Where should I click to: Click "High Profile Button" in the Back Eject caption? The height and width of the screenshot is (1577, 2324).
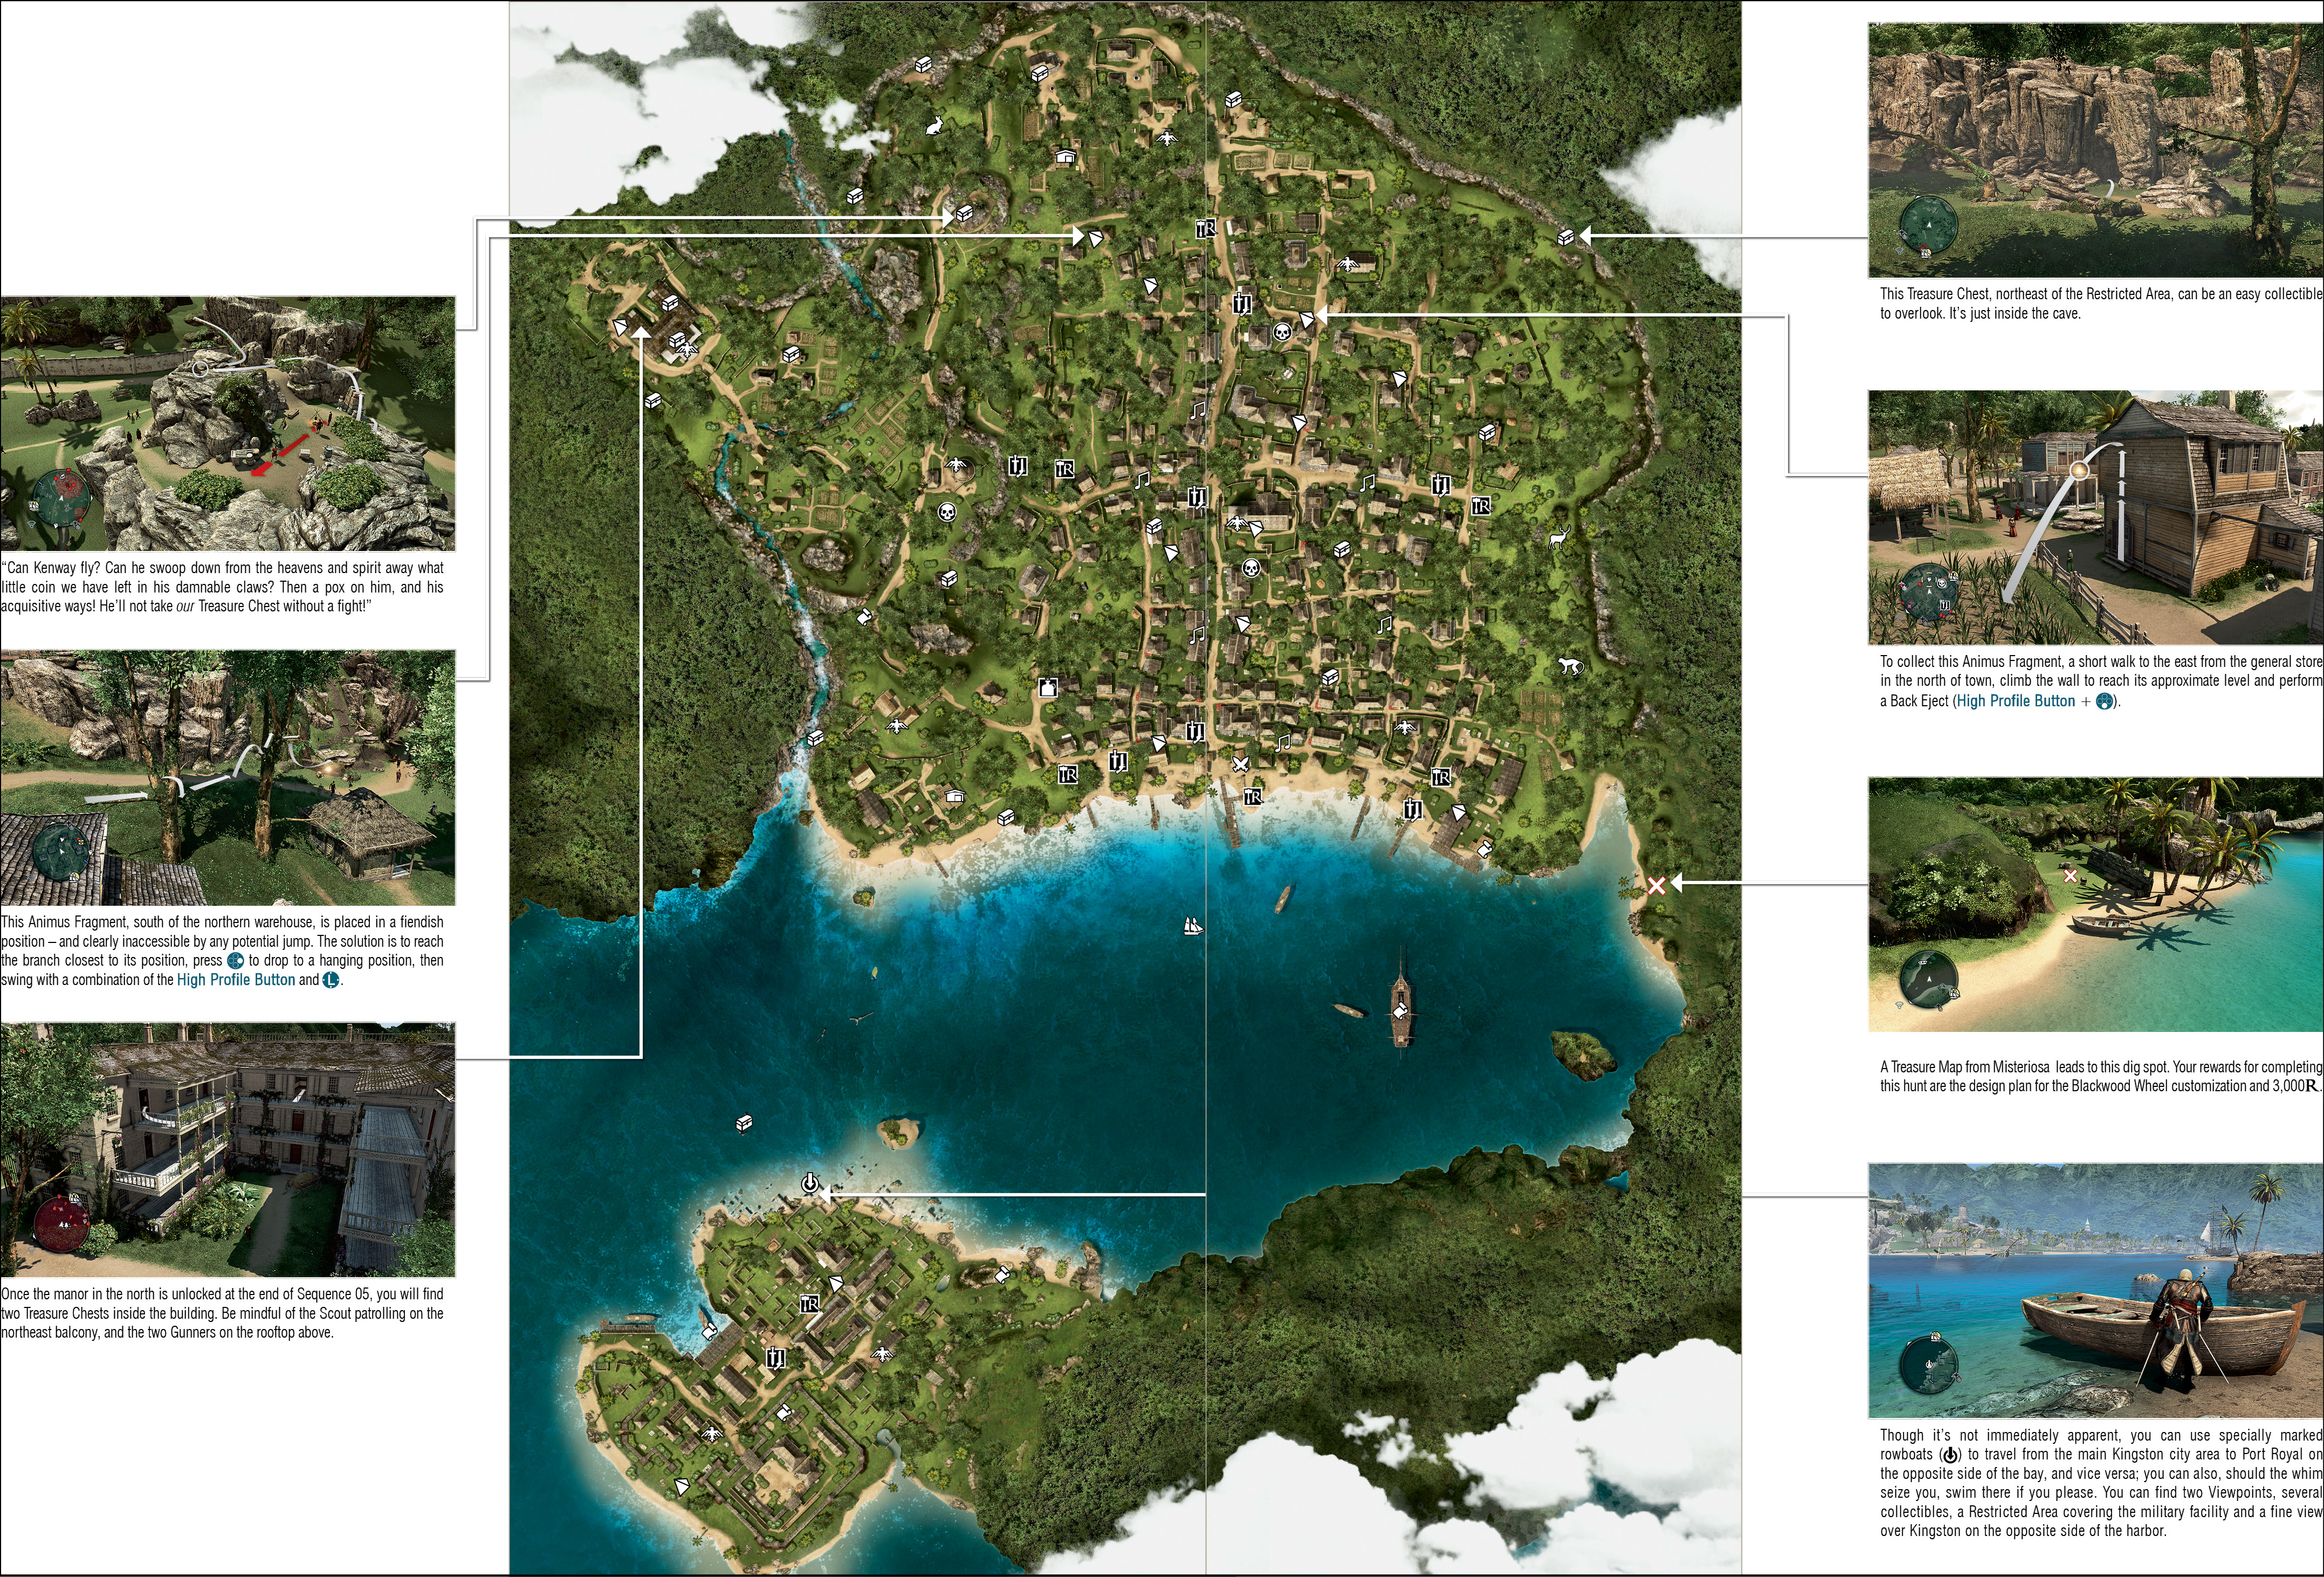[x=2016, y=701]
